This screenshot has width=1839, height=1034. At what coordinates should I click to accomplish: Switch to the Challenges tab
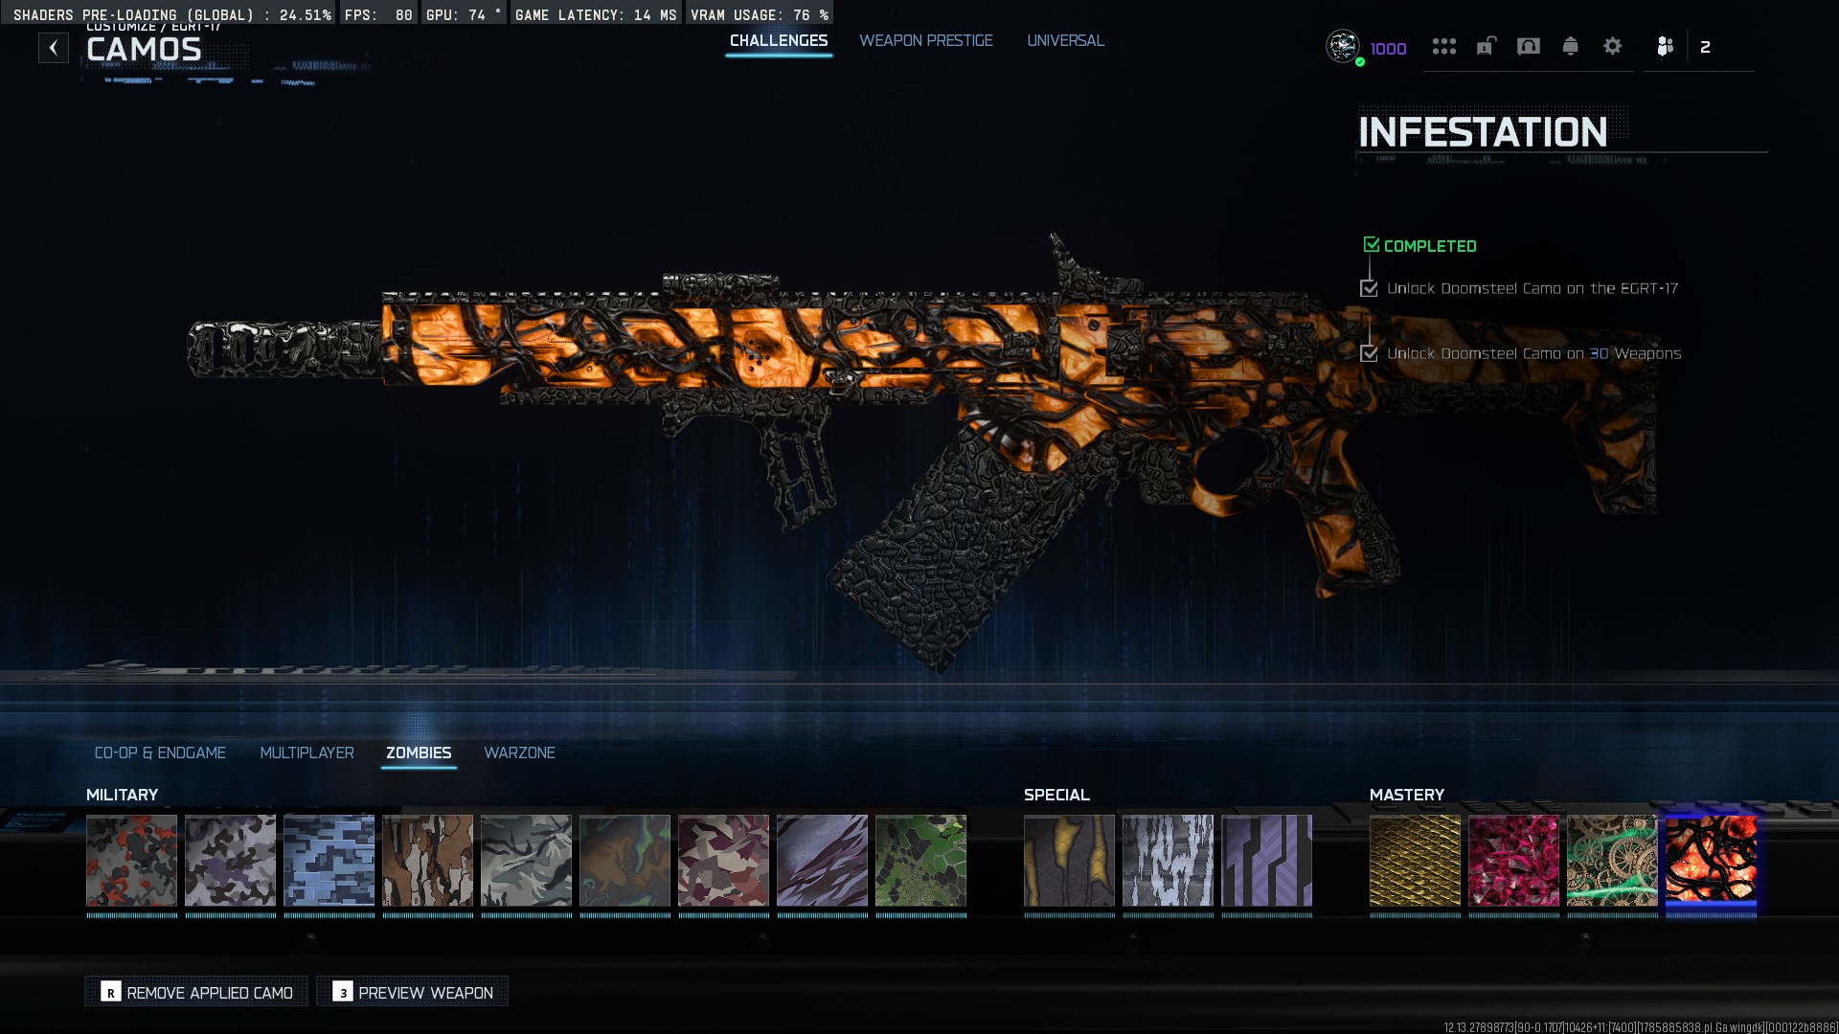[779, 41]
